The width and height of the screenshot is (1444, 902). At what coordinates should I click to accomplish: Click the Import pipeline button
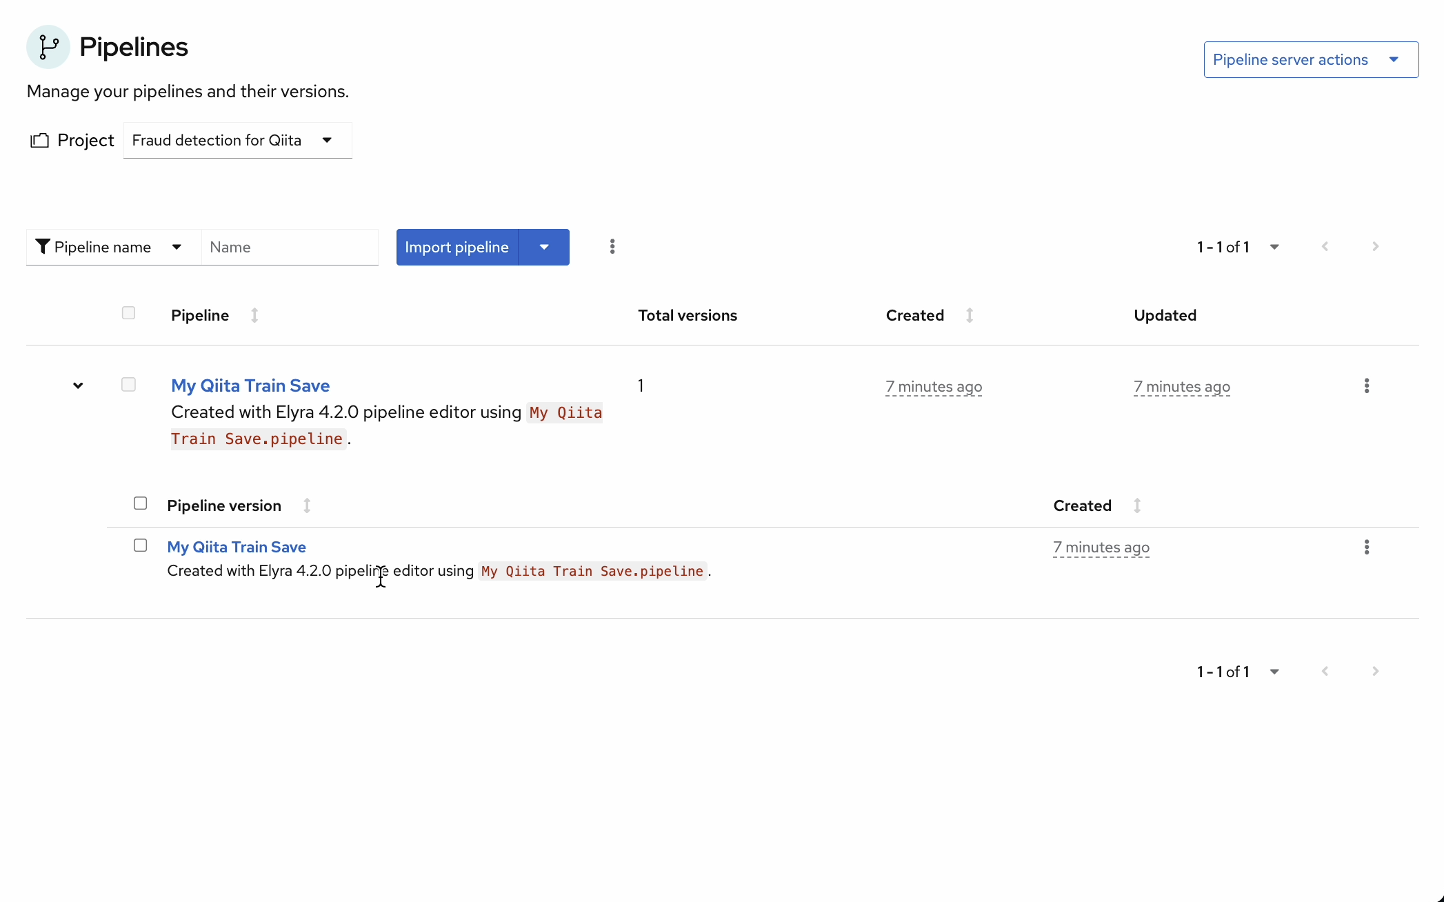tap(457, 247)
